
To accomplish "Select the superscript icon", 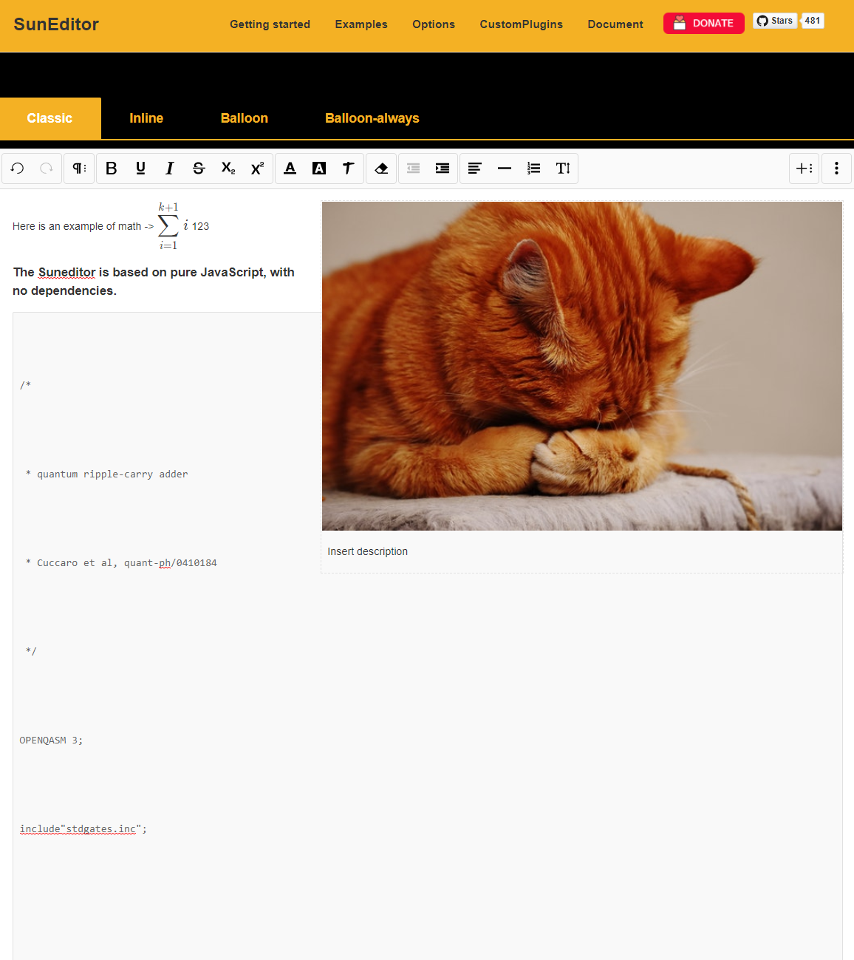I will tap(256, 168).
